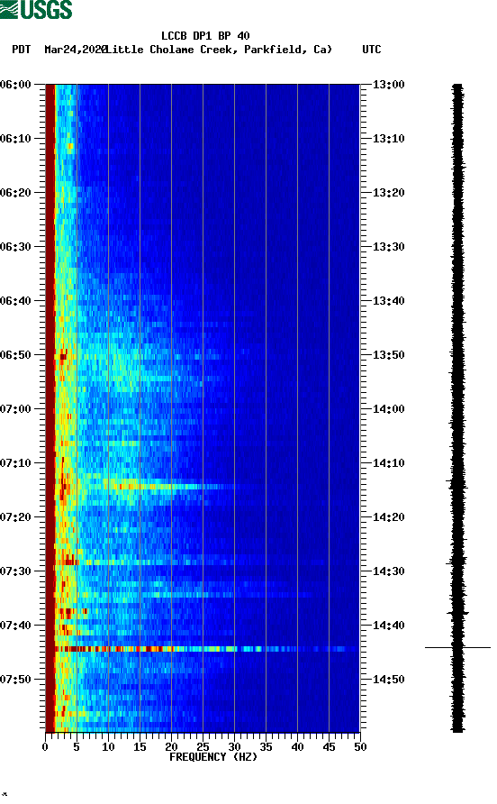The width and height of the screenshot is (497, 804).
Task: Click the title text 'LCCB DP1 BP 40'
Action: point(205,36)
